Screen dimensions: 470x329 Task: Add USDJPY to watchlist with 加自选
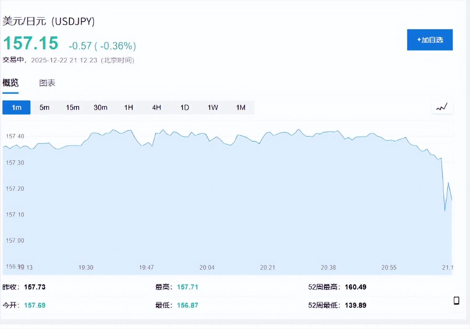[x=430, y=40]
